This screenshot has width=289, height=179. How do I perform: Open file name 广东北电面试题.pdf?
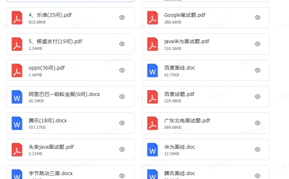187,121
